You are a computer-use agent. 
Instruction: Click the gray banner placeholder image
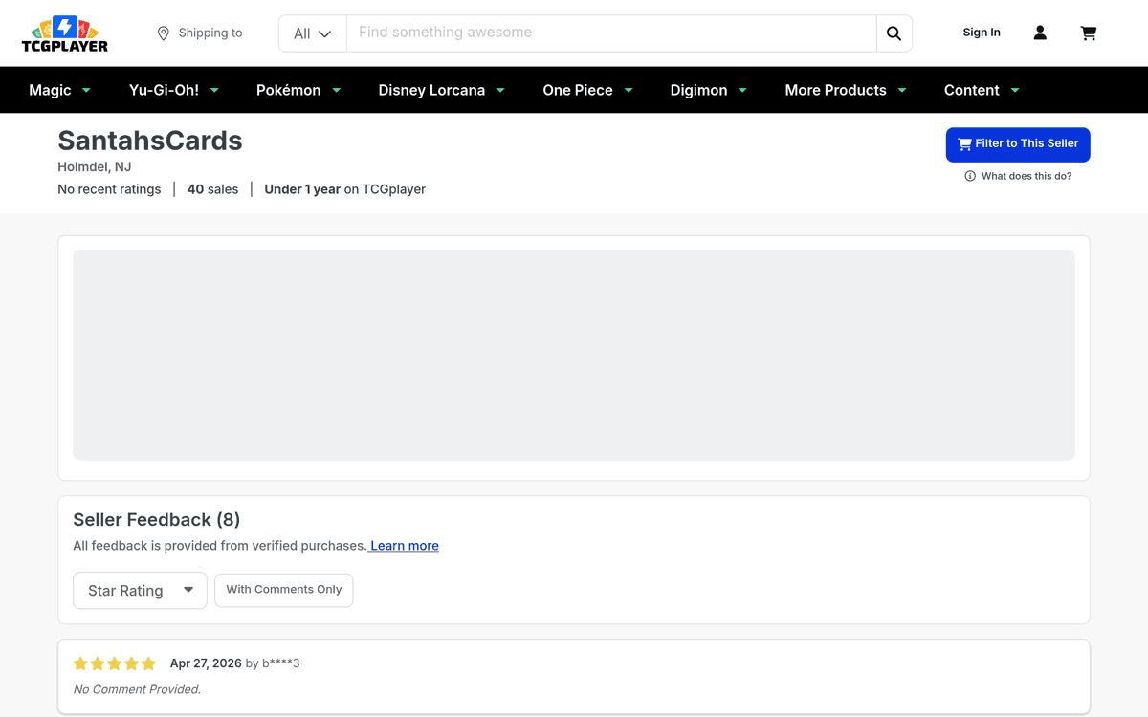574,356
